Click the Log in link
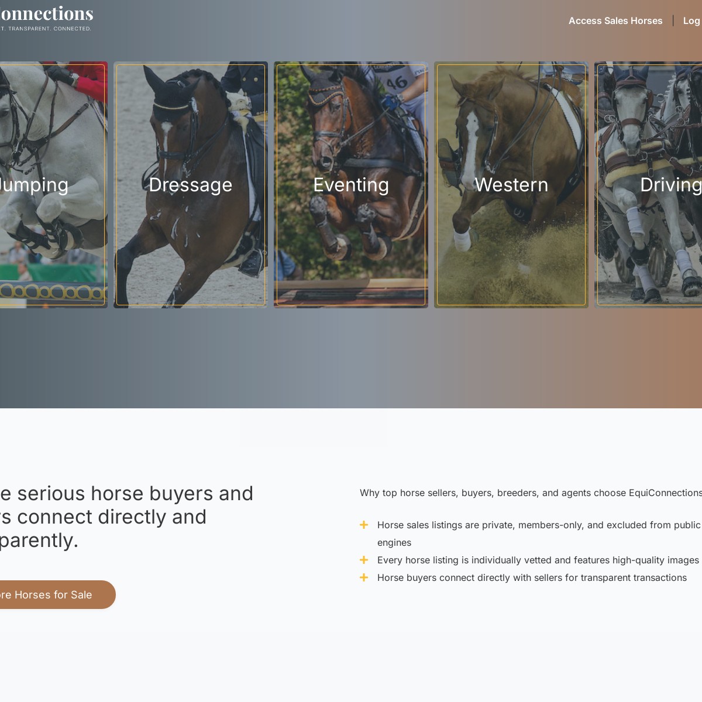 [692, 20]
